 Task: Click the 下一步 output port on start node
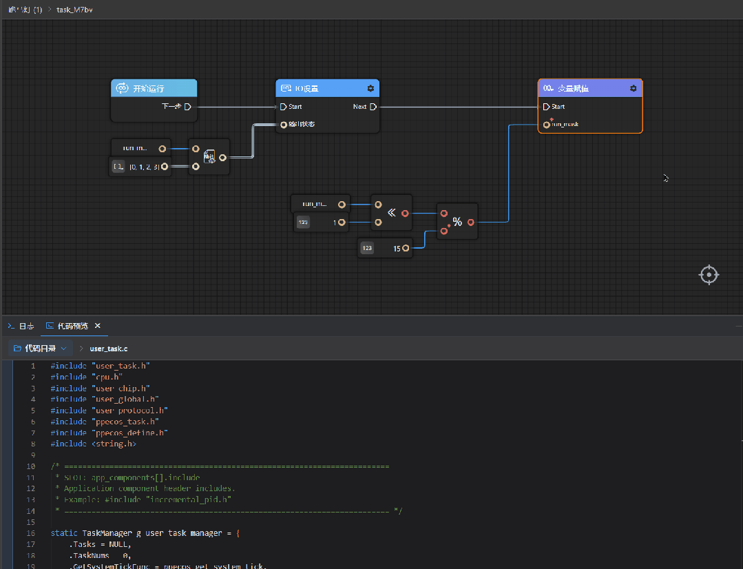[188, 106]
